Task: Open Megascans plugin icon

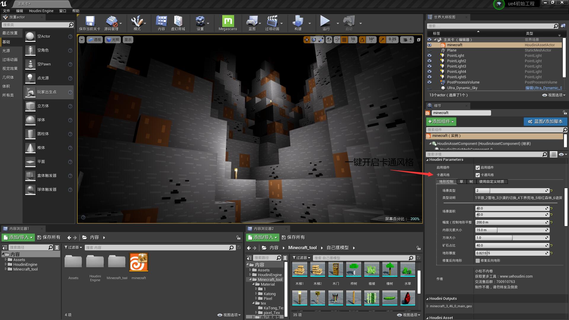Action: tap(228, 21)
